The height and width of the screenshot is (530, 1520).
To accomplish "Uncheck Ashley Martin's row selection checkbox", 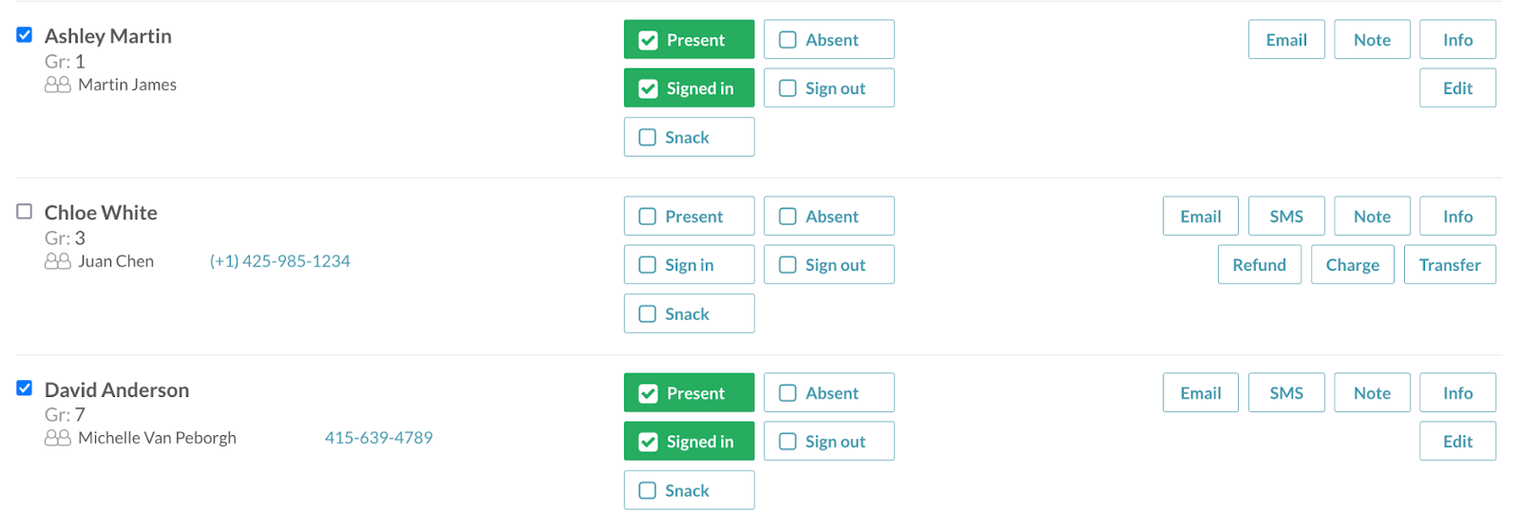I will (25, 35).
